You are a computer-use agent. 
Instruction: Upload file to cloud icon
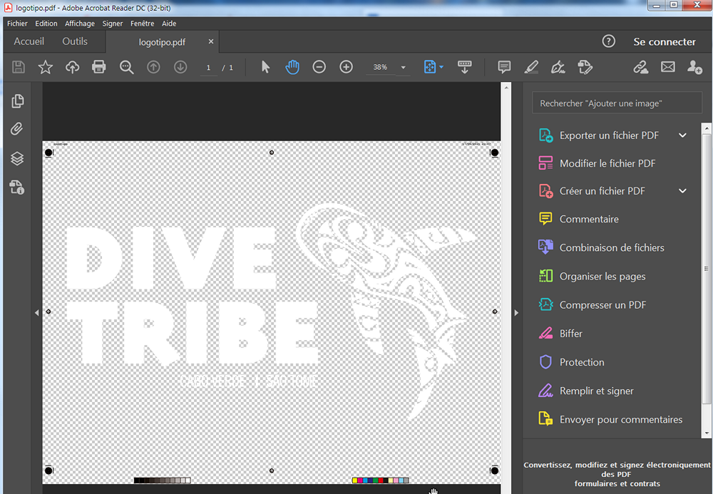(72, 67)
